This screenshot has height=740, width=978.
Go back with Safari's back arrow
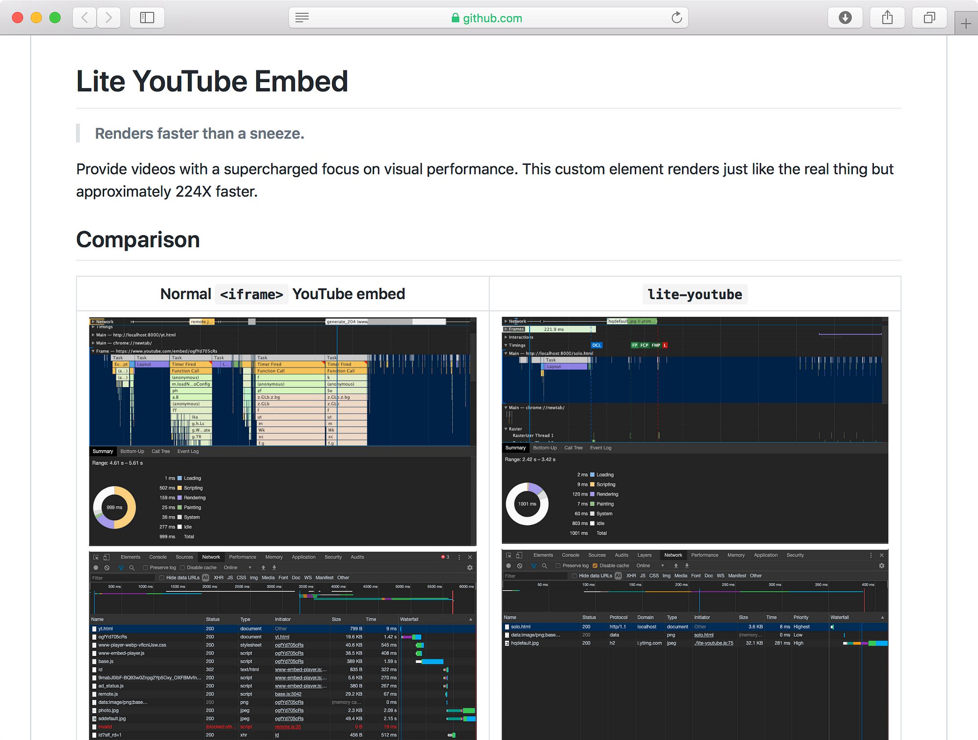[85, 18]
